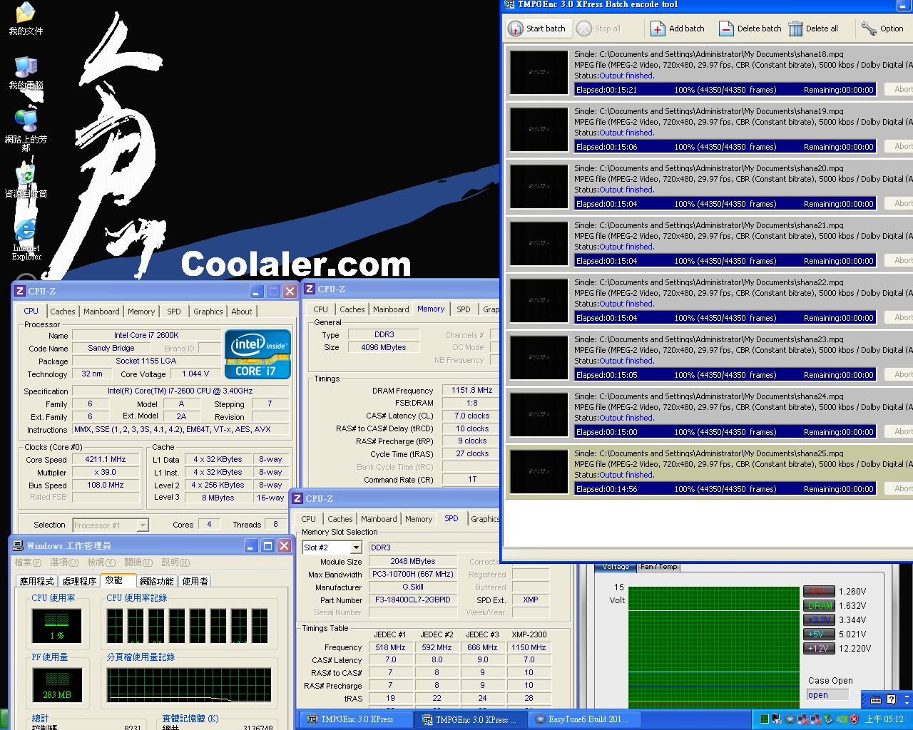Click the Intel Core i7 logo in CPU-Z

(257, 354)
